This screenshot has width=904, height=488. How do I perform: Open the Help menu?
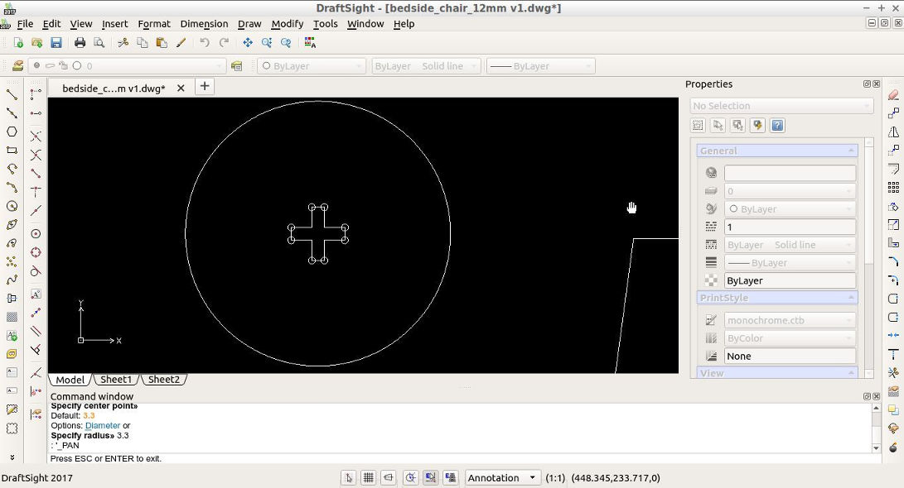point(404,24)
